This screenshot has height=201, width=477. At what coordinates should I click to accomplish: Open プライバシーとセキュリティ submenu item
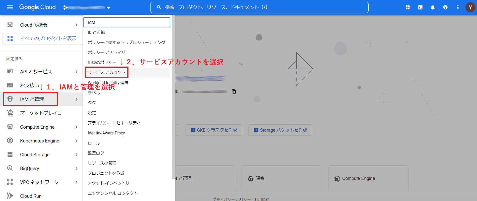pyautogui.click(x=126, y=123)
